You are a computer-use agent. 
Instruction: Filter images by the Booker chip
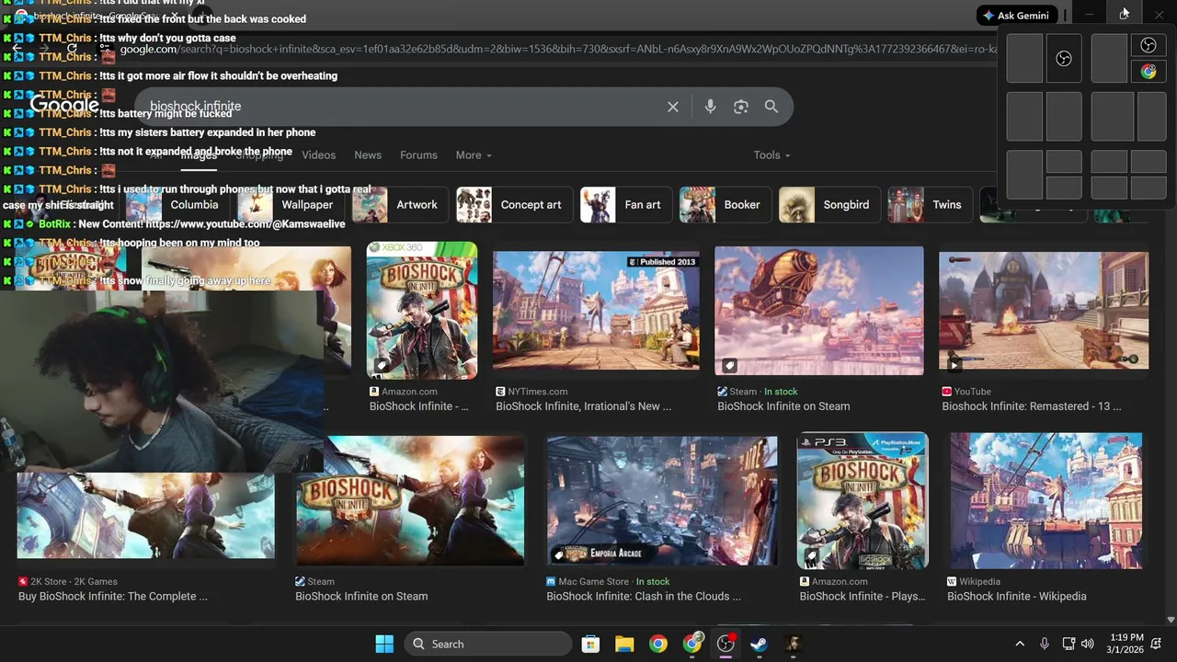(726, 205)
